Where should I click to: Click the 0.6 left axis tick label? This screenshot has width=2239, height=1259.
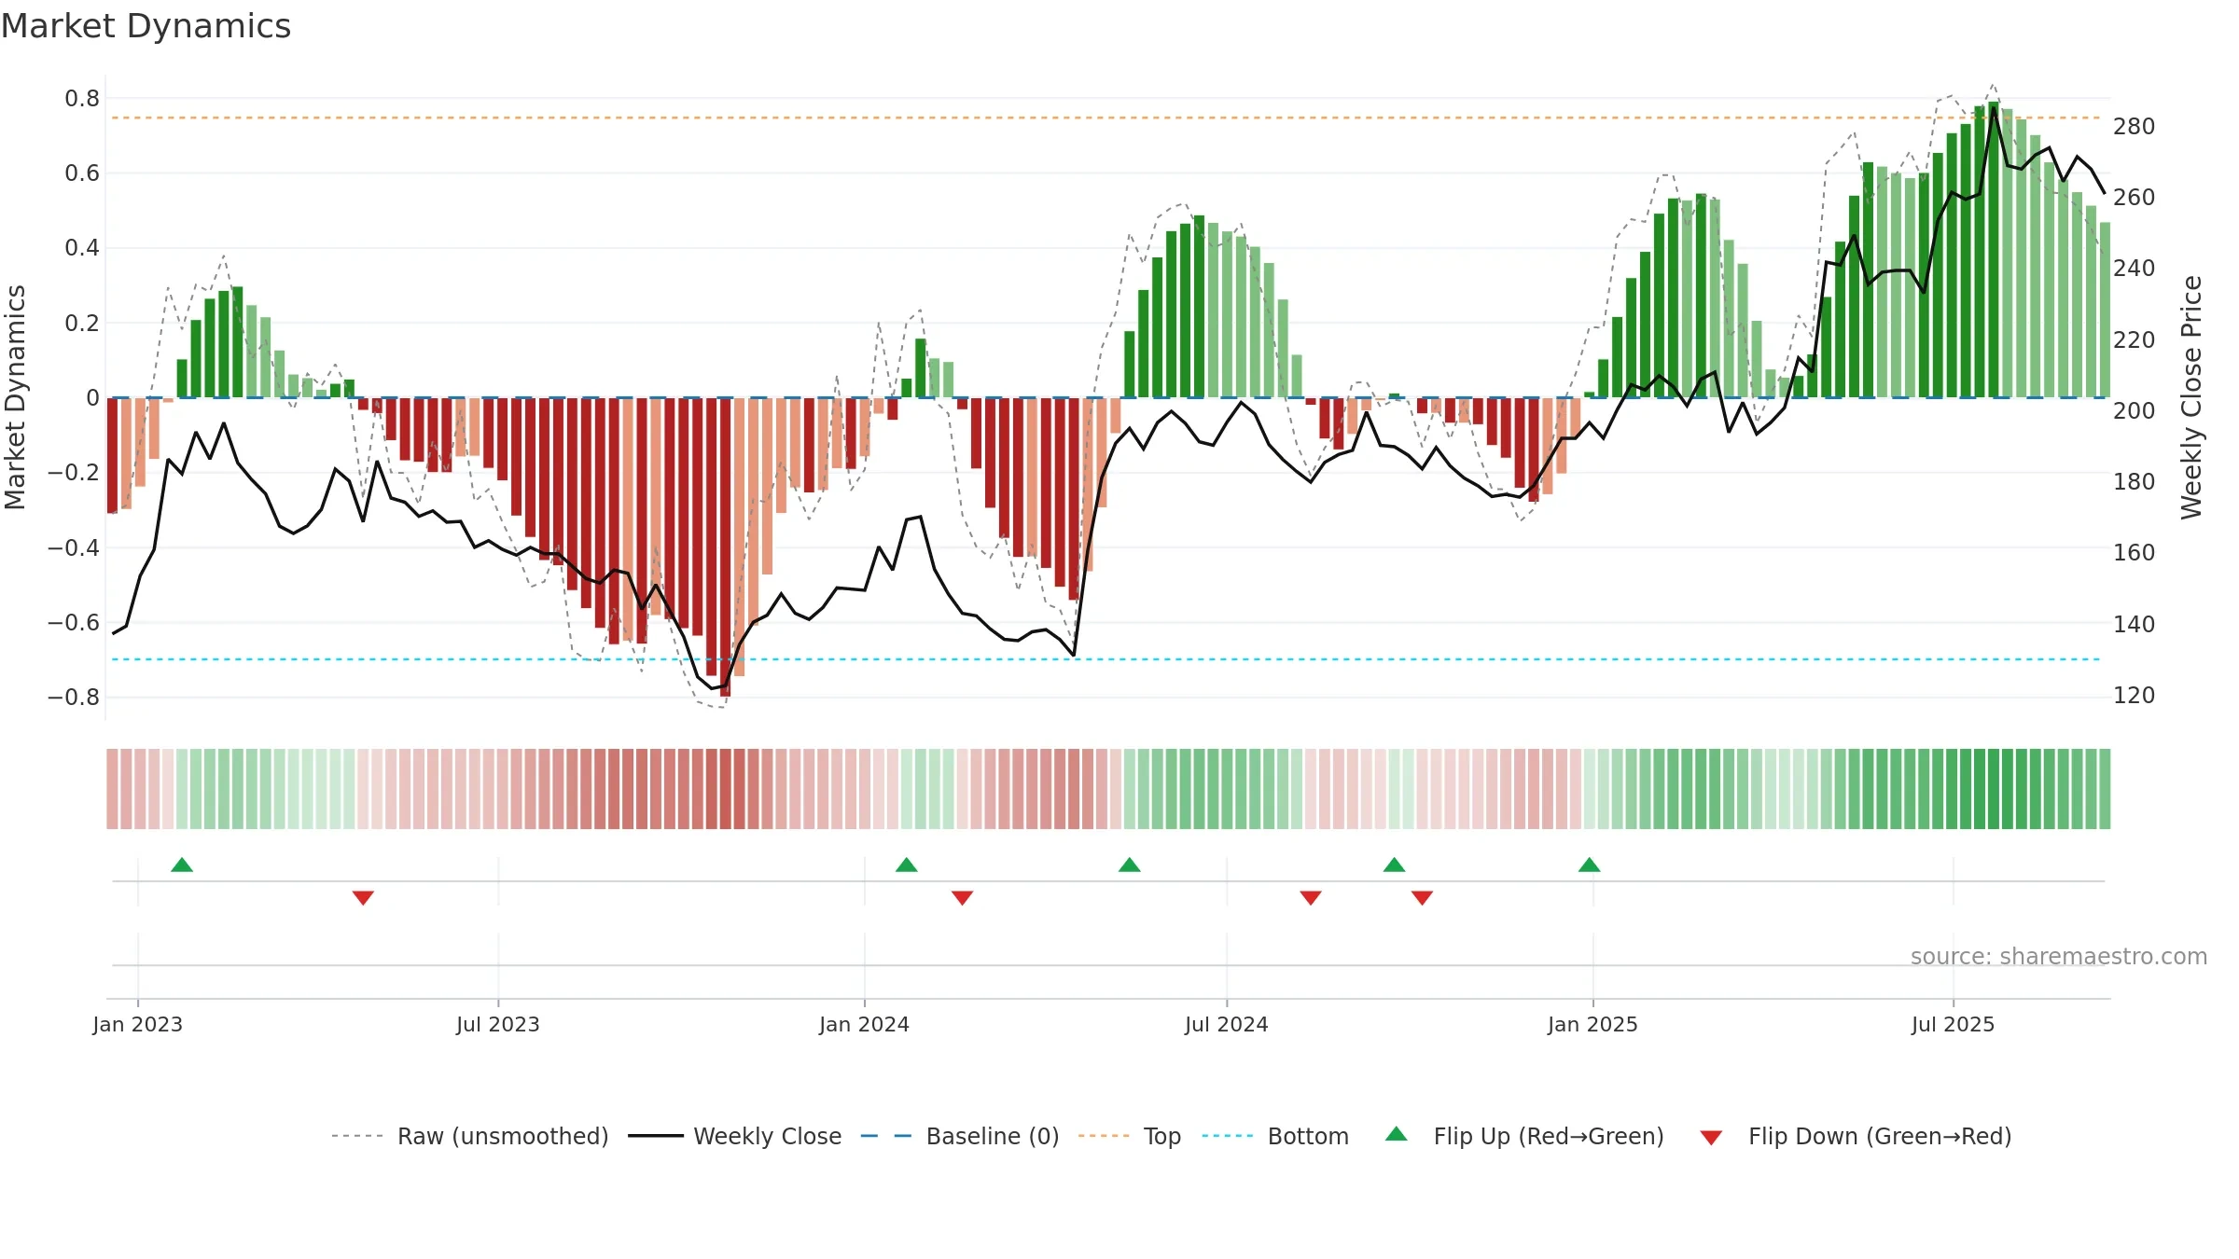[x=82, y=173]
